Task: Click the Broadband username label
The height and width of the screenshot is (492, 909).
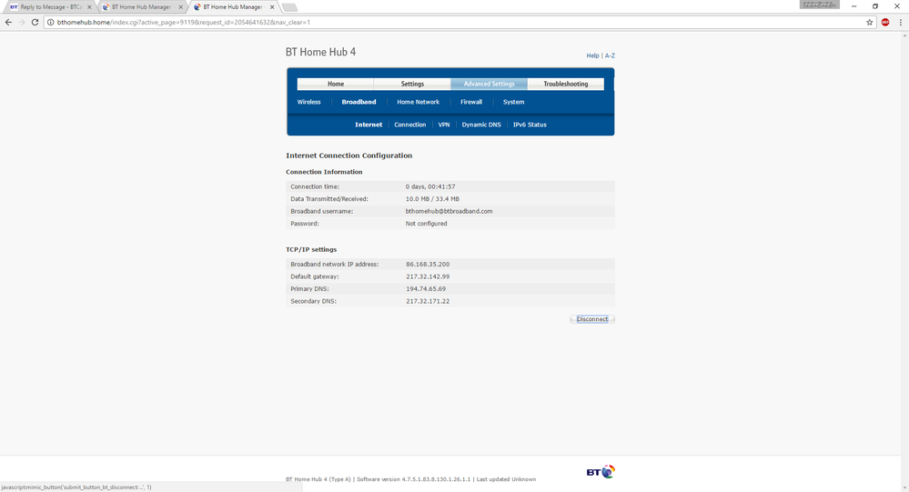Action: pyautogui.click(x=322, y=212)
